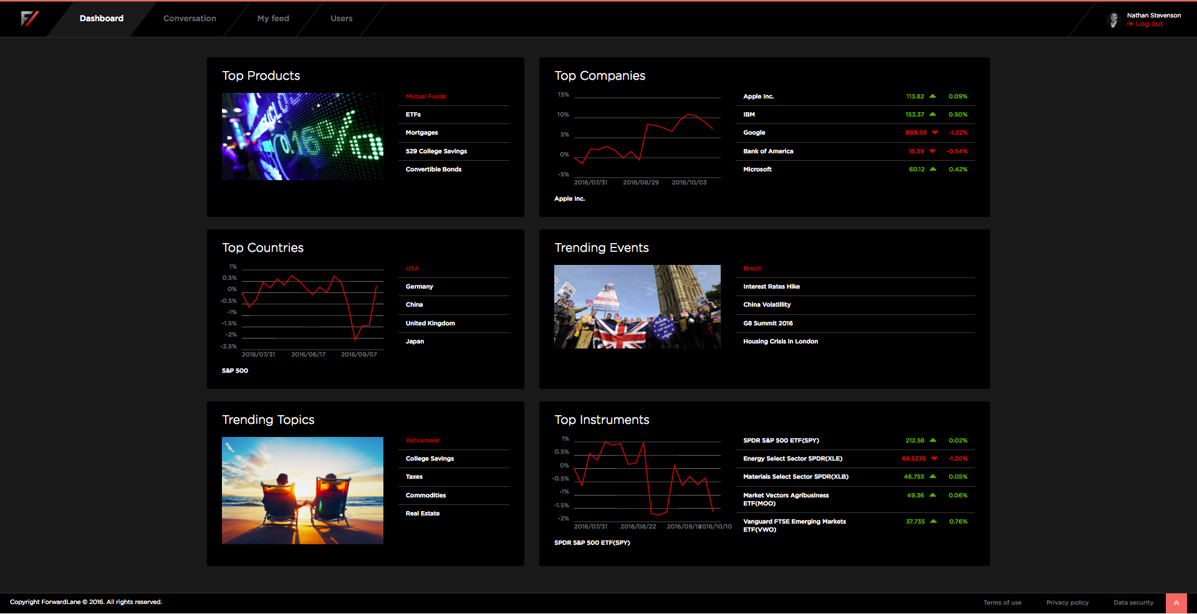Select College Savings trending topic
The height and width of the screenshot is (614, 1197).
454,459
